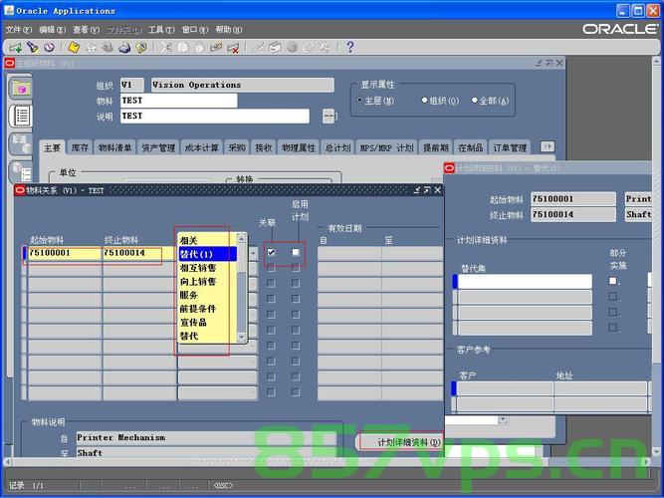Click the 终止物料 field containing 75100014
The height and width of the screenshot is (498, 664).
(x=139, y=253)
